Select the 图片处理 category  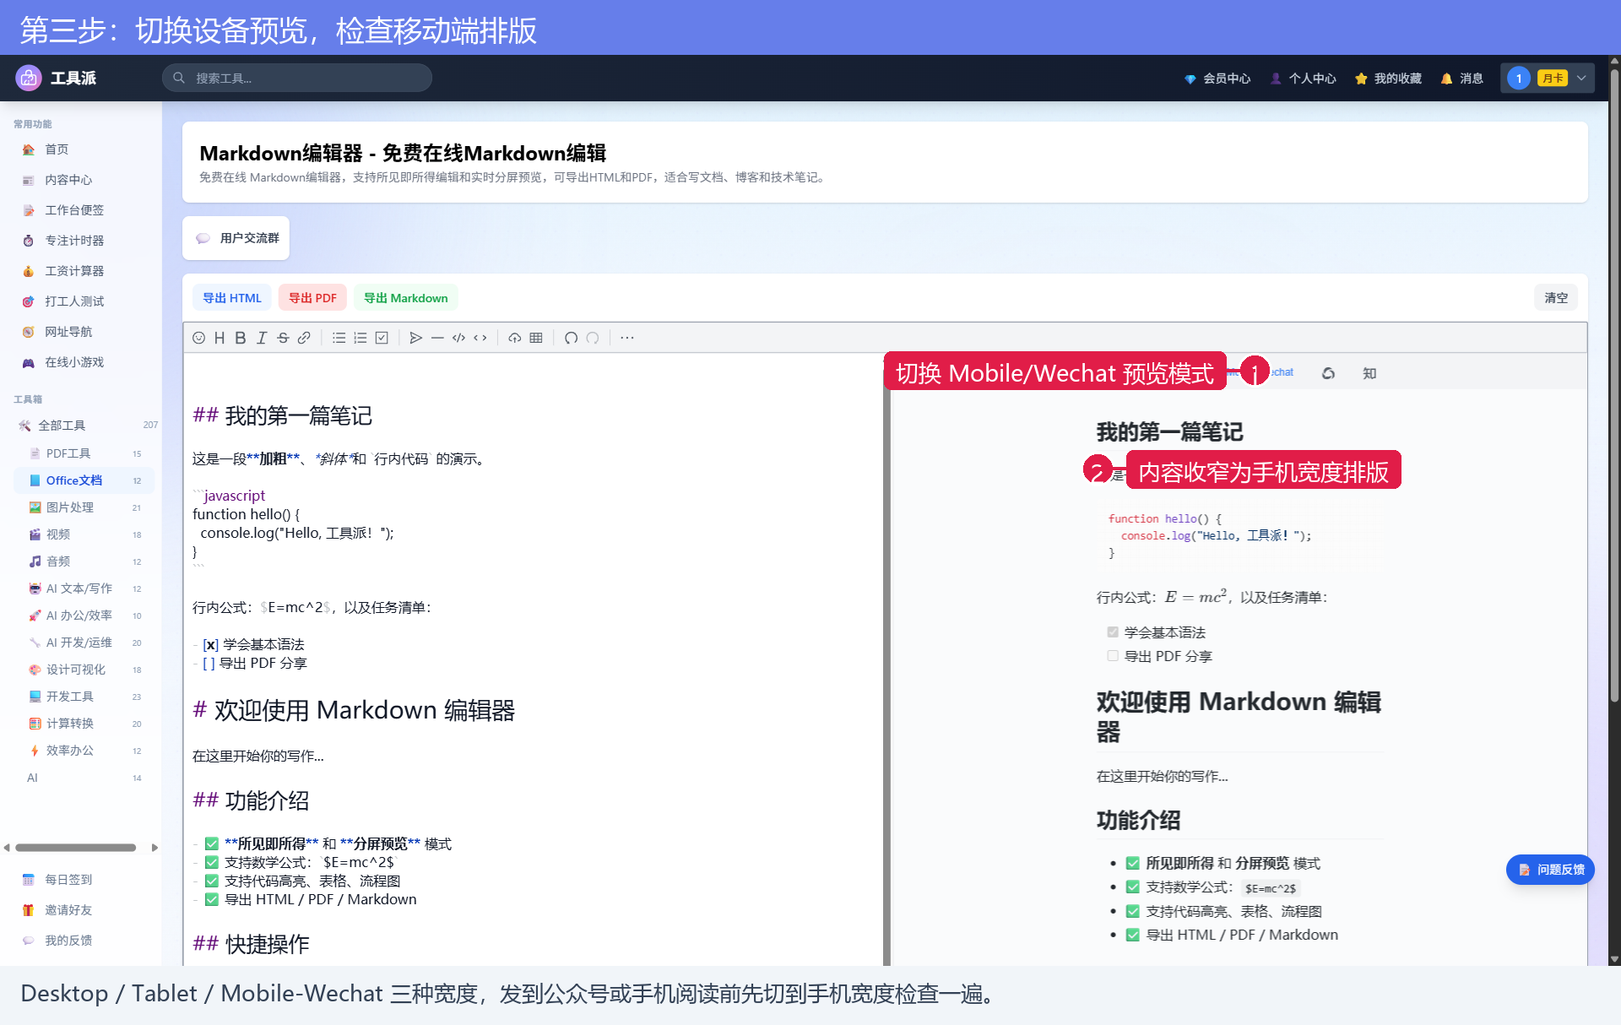click(x=84, y=507)
